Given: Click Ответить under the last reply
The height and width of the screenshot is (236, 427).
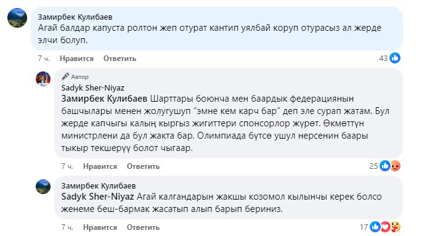Looking at the screenshot, I should [x=143, y=227].
